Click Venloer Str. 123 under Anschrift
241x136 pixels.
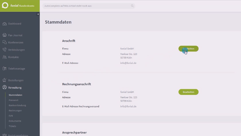[x=129, y=54]
